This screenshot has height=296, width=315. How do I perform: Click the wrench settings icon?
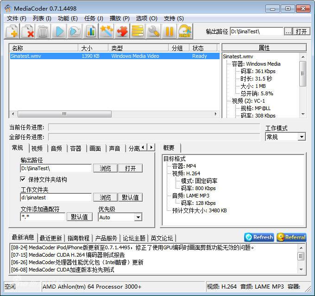coord(153,31)
